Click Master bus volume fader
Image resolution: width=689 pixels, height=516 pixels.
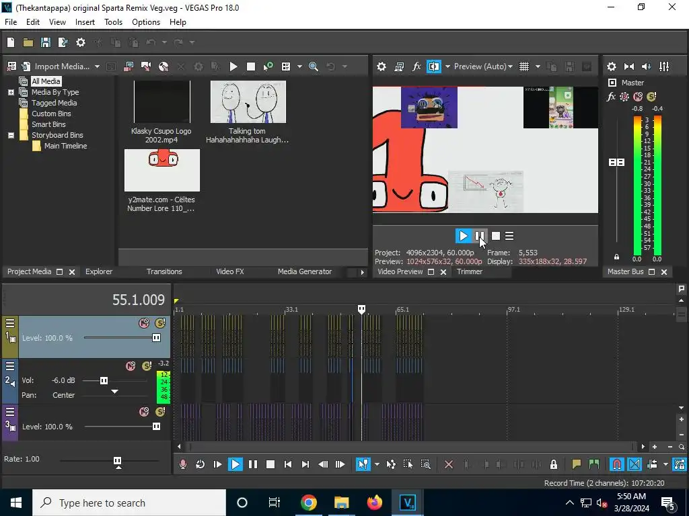tap(616, 163)
